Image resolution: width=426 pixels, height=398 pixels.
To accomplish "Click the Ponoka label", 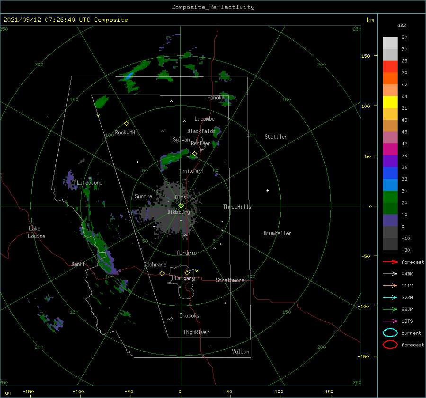I will click(216, 97).
